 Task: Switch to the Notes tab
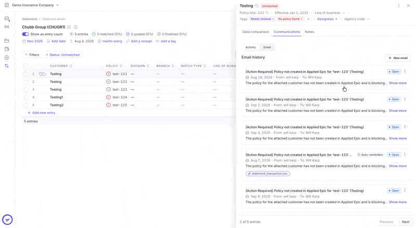pyautogui.click(x=309, y=32)
